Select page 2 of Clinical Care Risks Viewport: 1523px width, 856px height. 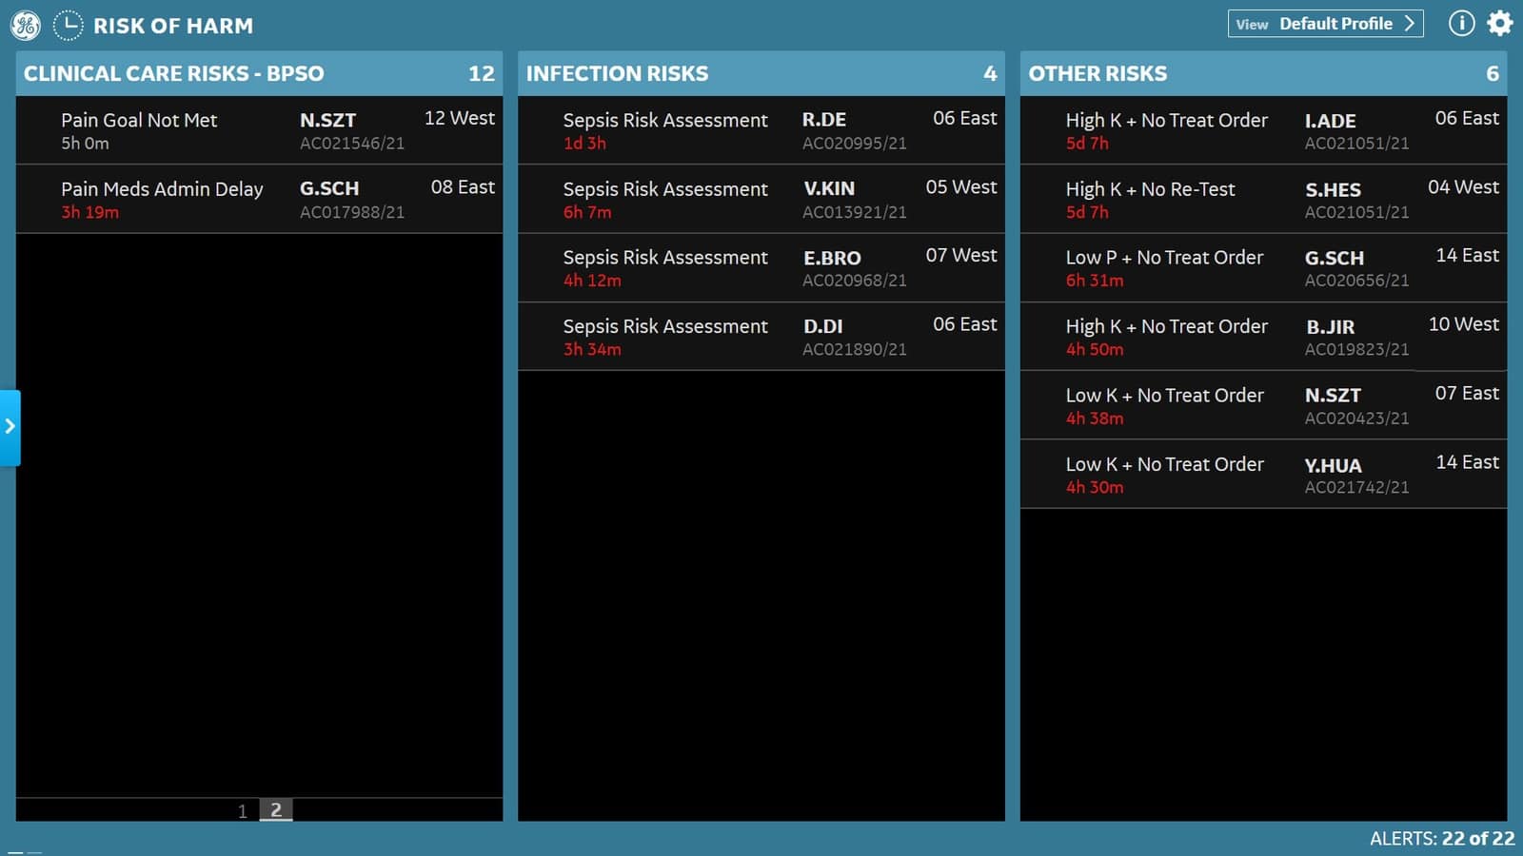tap(276, 810)
